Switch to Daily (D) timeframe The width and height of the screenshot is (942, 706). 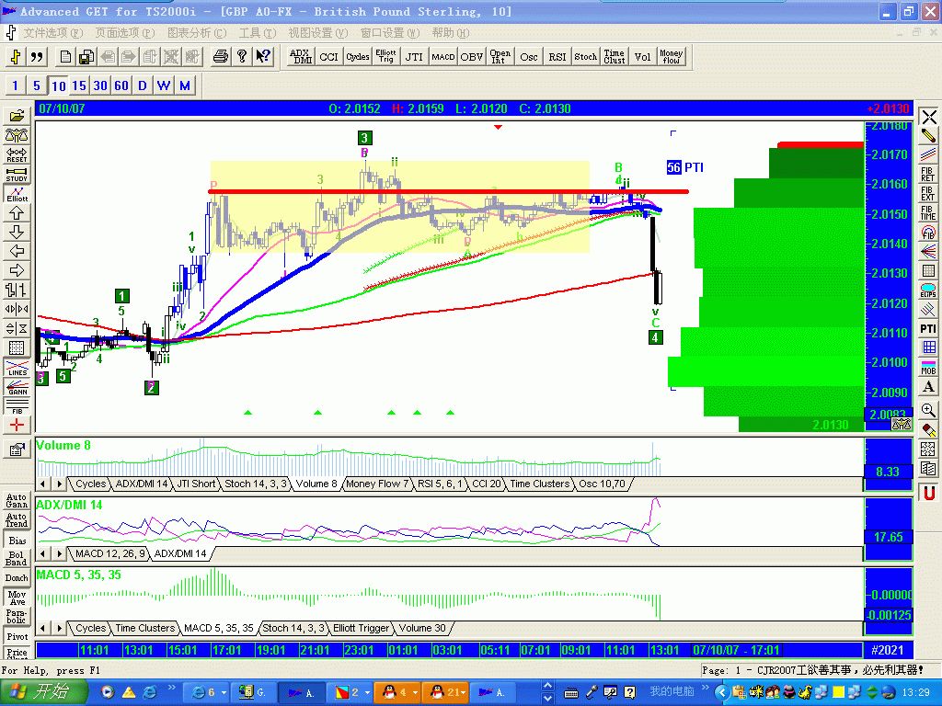pyautogui.click(x=143, y=85)
